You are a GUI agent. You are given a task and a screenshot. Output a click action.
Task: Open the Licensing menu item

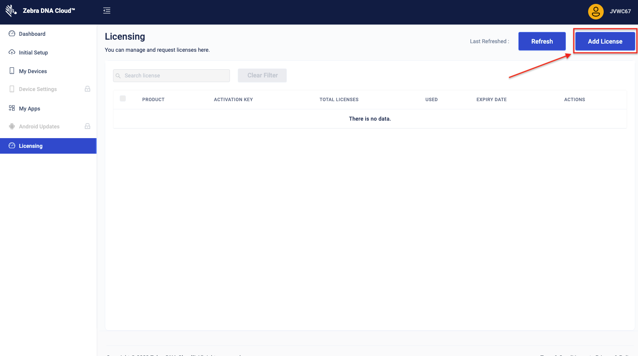31,146
